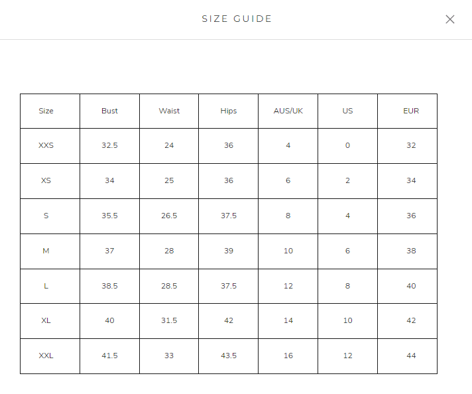The width and height of the screenshot is (472, 394).
Task: Click the XXL size row label
Action: pos(46,356)
